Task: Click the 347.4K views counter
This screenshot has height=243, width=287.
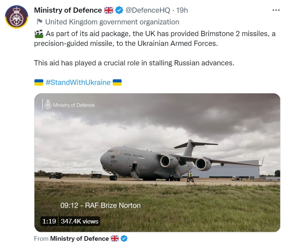Action: click(x=79, y=221)
